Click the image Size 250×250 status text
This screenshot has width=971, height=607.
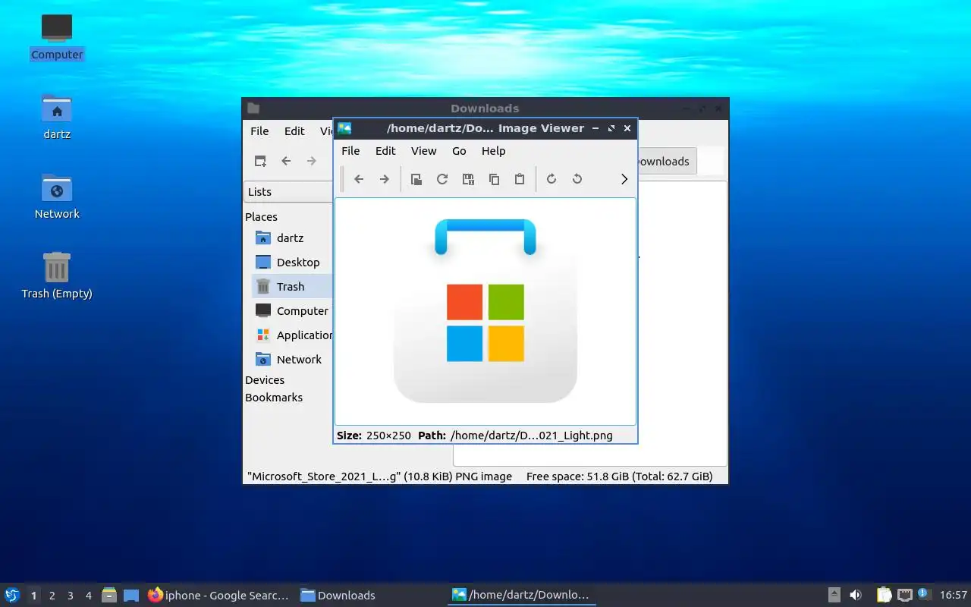pos(374,436)
